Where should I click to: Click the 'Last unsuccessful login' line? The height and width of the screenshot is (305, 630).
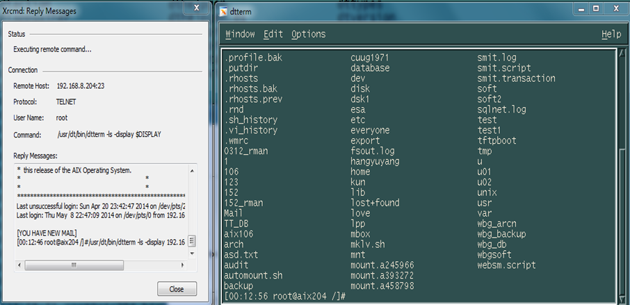point(101,206)
